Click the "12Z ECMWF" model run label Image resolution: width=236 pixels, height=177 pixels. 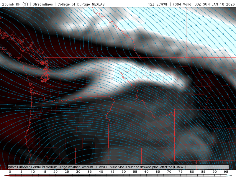tap(158, 4)
